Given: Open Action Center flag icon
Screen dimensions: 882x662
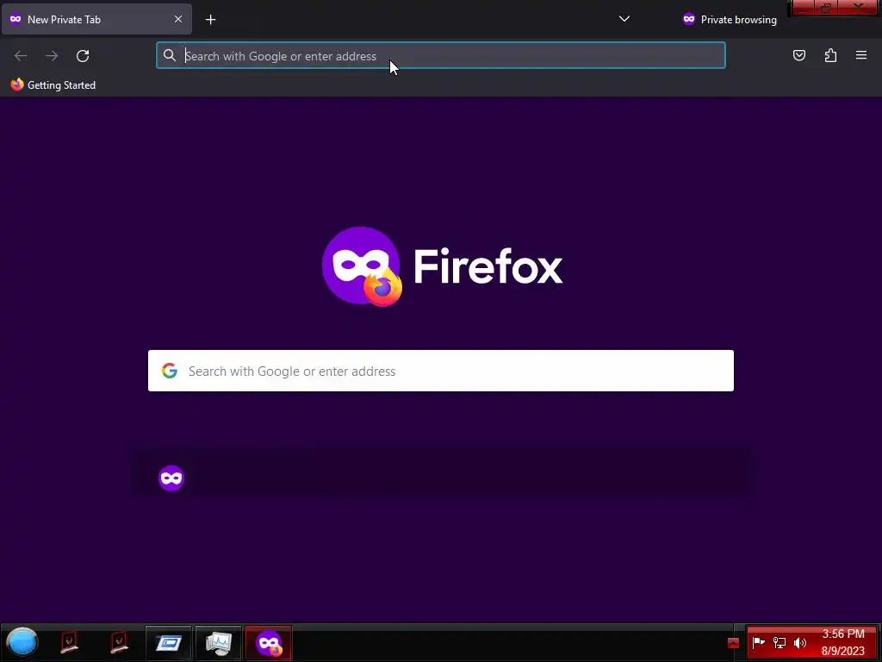Looking at the screenshot, I should pyautogui.click(x=759, y=642).
